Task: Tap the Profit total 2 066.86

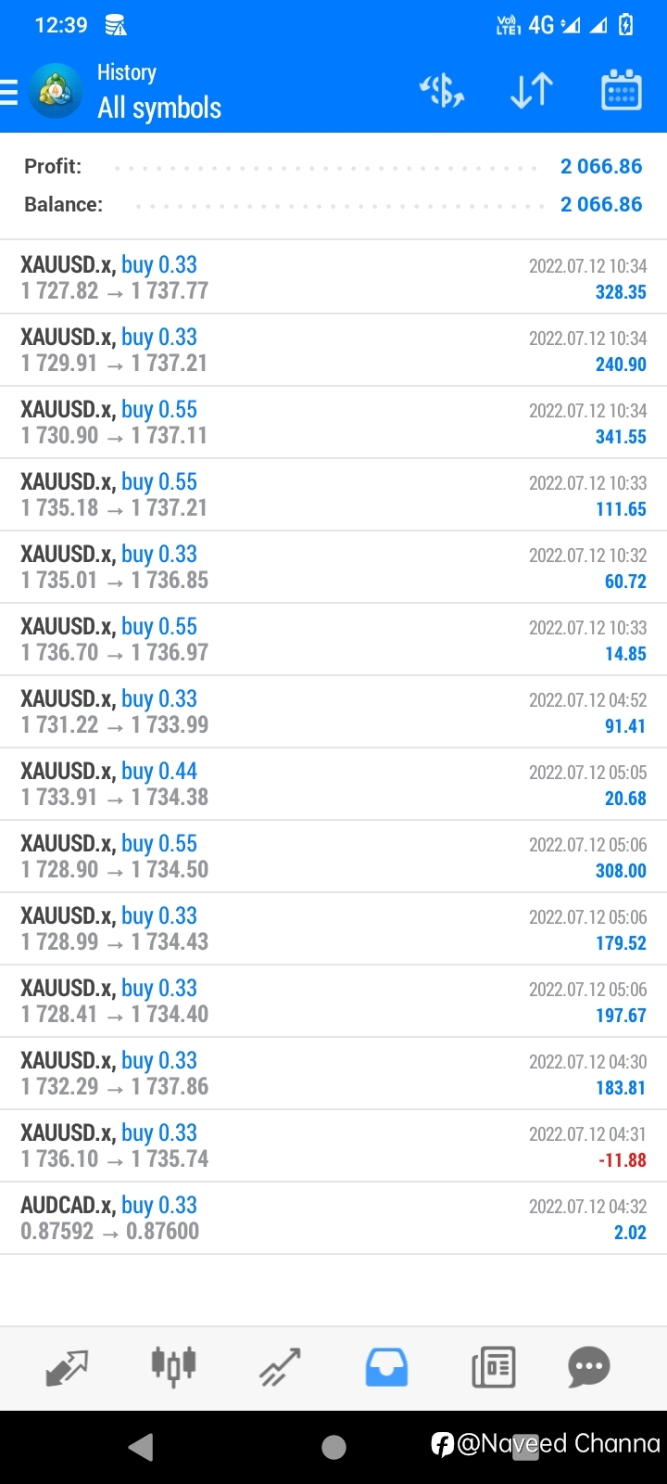Action: (x=601, y=166)
